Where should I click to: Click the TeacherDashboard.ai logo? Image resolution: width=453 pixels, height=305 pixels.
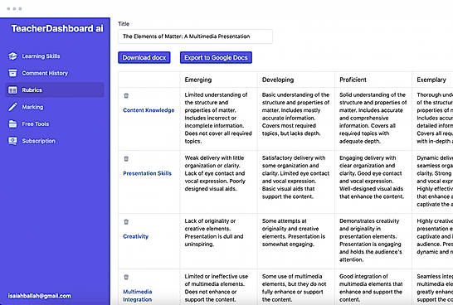[57, 28]
